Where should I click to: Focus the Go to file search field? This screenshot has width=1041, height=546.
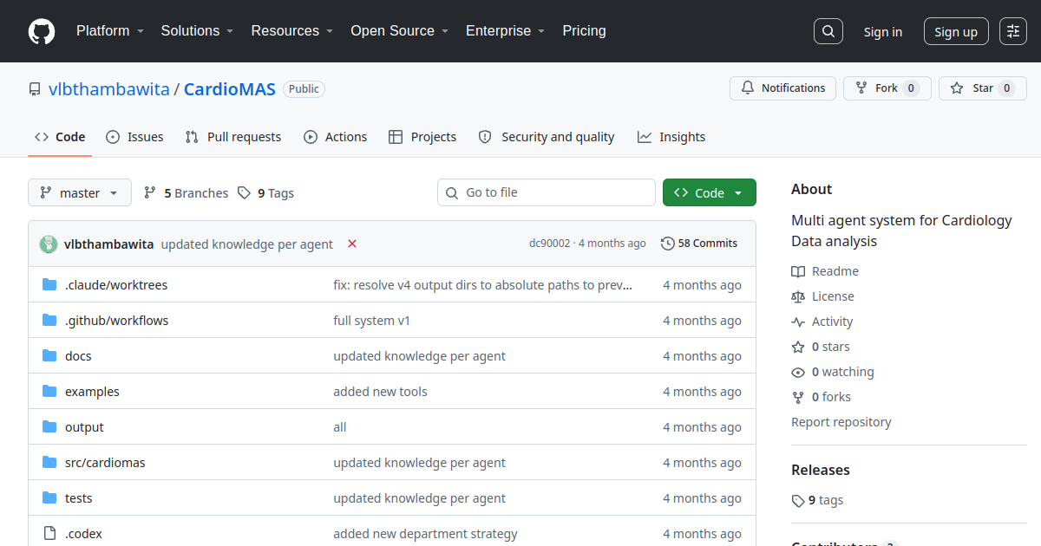[x=547, y=192]
